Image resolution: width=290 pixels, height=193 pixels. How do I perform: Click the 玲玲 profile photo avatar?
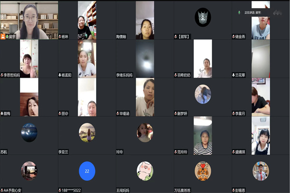pyautogui.click(x=145, y=133)
